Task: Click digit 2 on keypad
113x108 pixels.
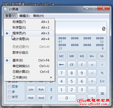Action: coord(72,90)
